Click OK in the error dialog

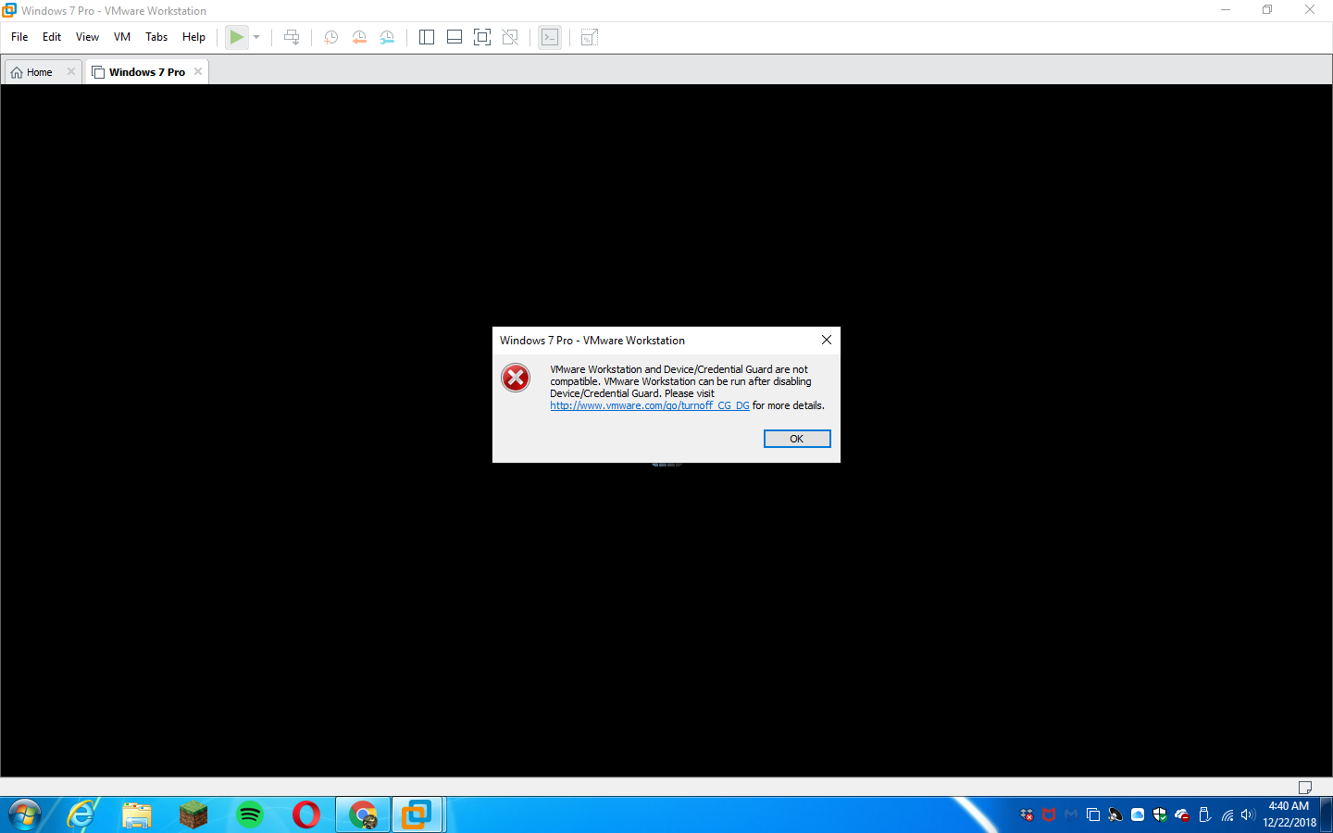point(797,439)
